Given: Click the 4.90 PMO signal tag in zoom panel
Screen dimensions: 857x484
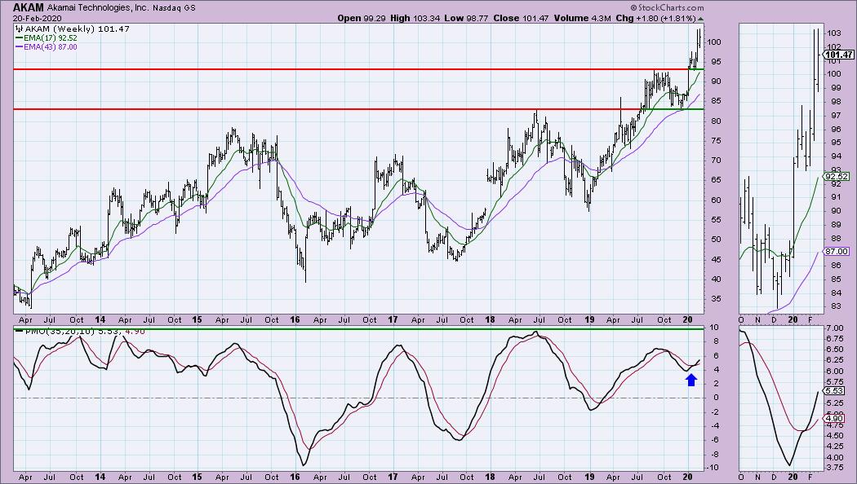Looking at the screenshot, I should click(835, 419).
